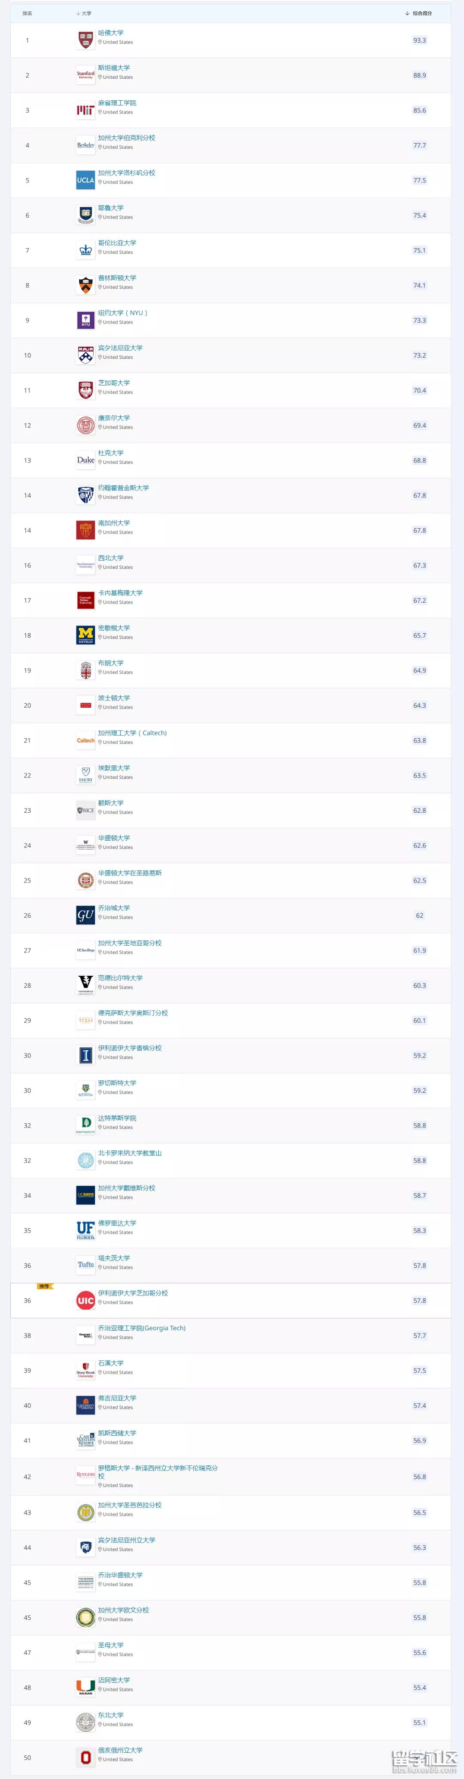Click the MIT logo icon
The width and height of the screenshot is (464, 1779).
85,111
